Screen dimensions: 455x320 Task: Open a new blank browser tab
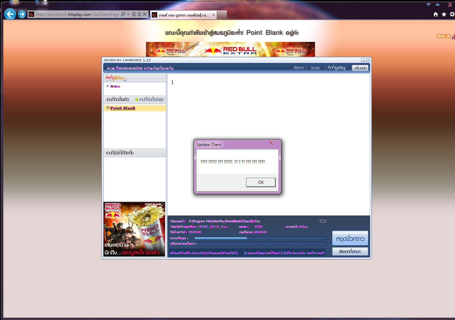point(222,15)
